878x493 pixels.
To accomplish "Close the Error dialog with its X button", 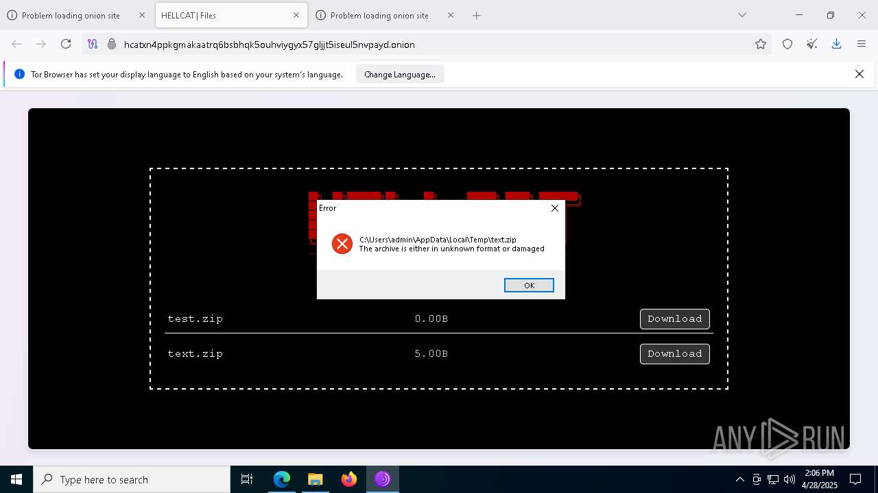I will 555,208.
